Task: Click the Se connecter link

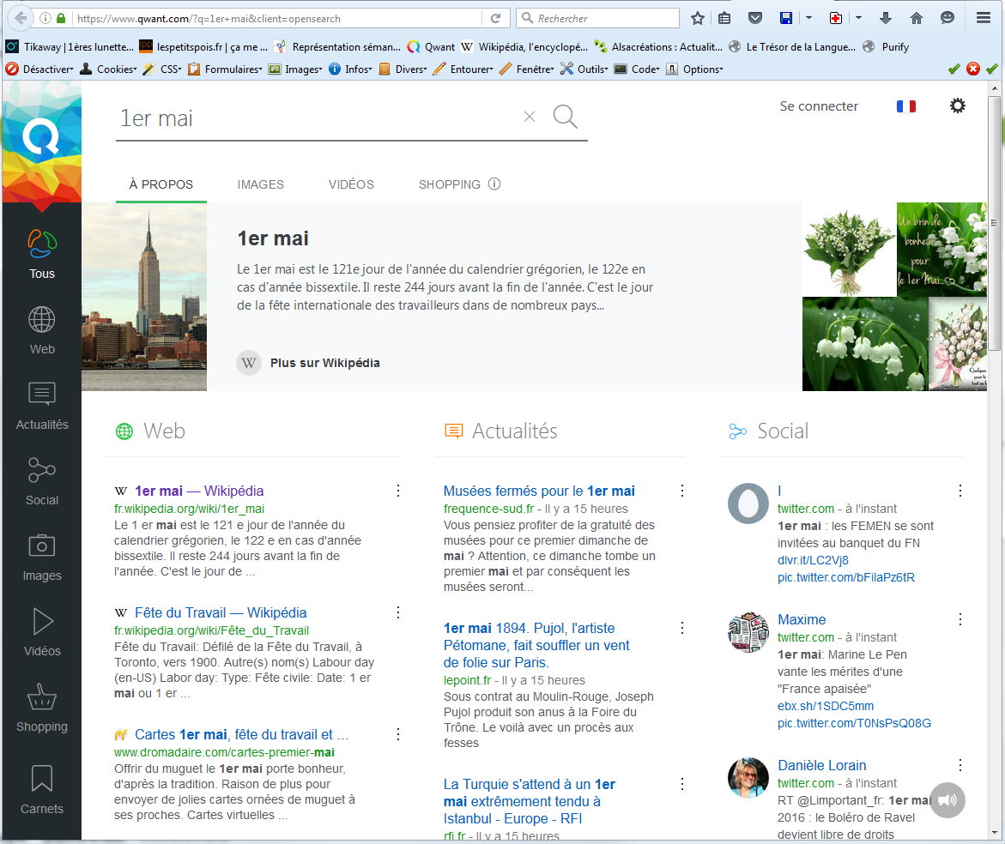Action: (x=818, y=106)
